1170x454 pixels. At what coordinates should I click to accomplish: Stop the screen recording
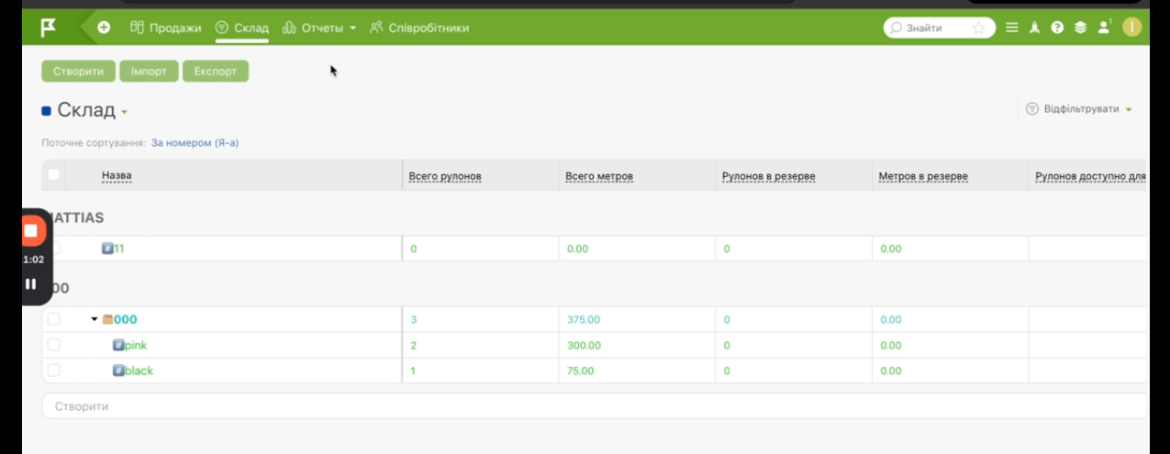tap(31, 230)
